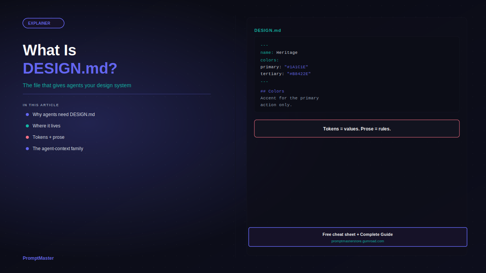The width and height of the screenshot is (486, 273).
Task: Click the 'action only.' code line
Action: (276, 105)
